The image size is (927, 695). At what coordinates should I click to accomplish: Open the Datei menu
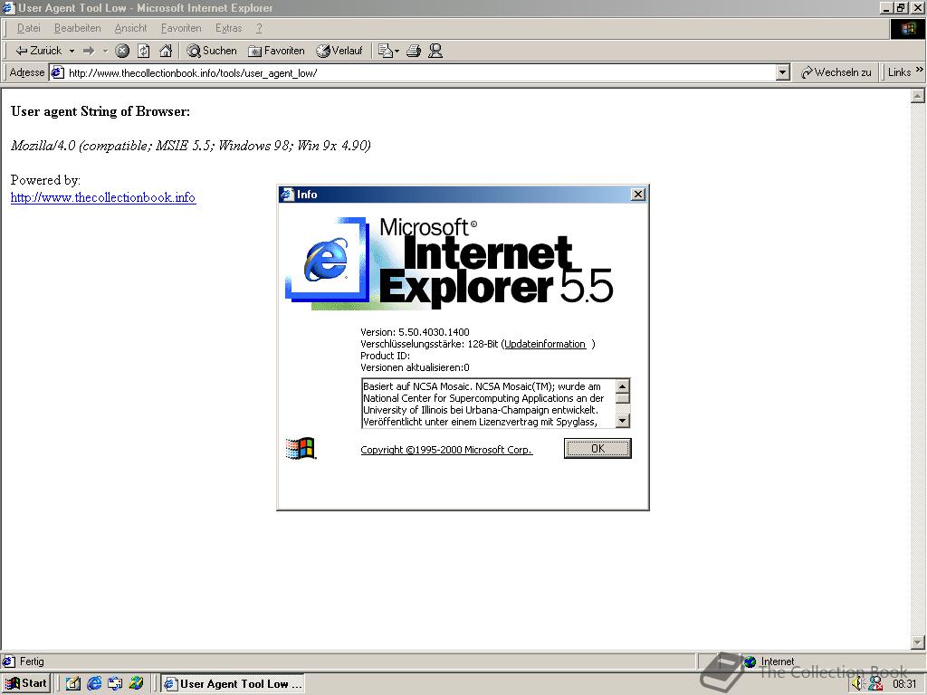tap(28, 28)
